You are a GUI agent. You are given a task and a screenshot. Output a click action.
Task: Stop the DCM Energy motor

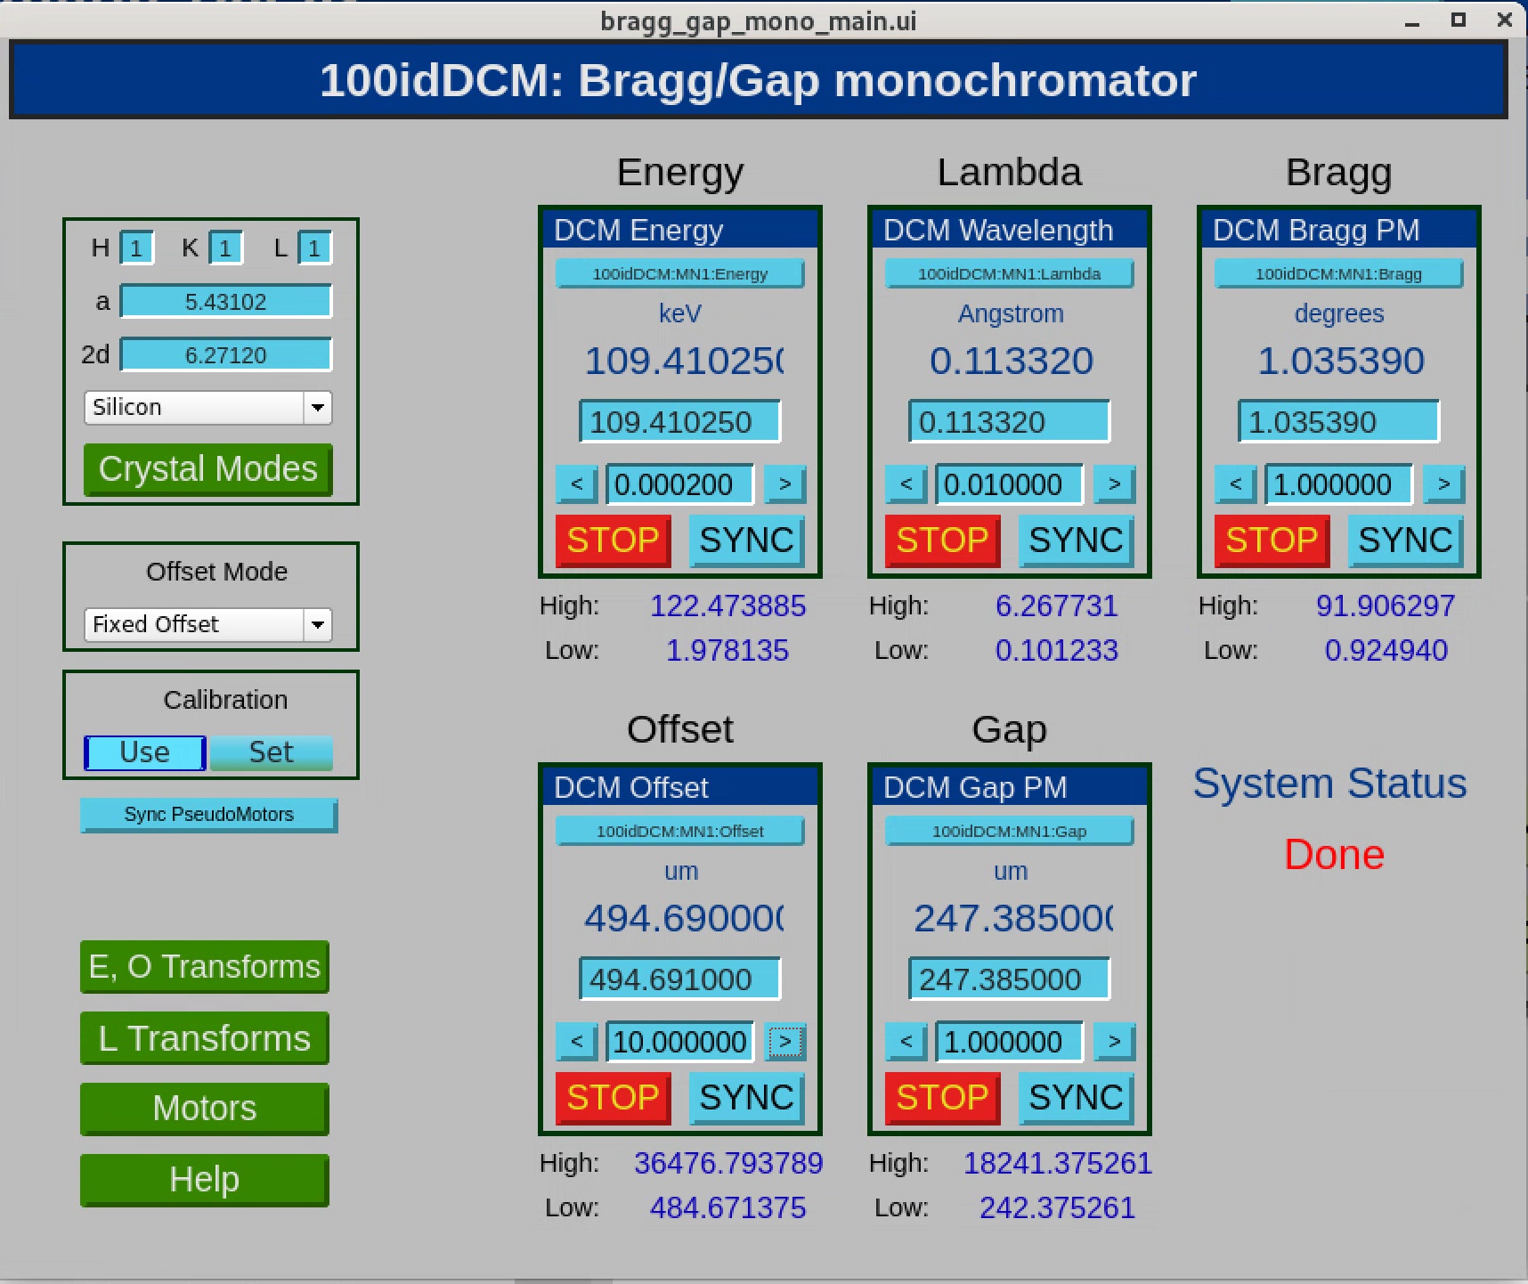(x=613, y=540)
